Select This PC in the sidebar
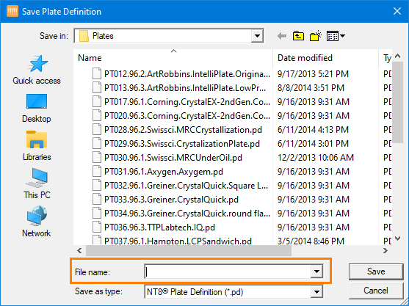 [37, 183]
